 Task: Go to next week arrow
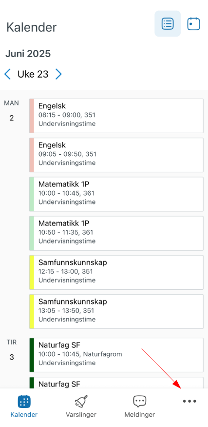[x=58, y=74]
